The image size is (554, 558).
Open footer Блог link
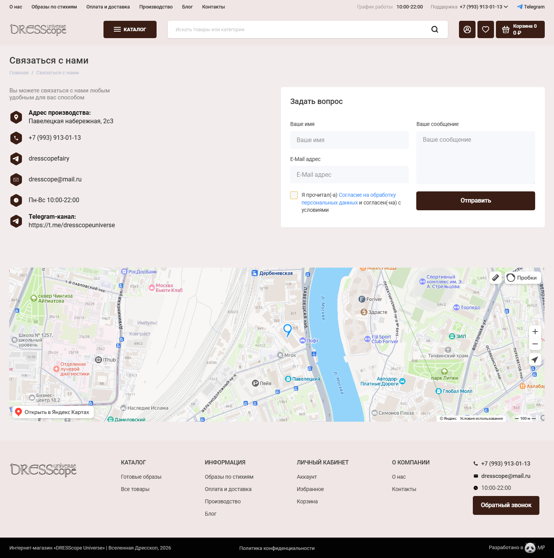210,514
